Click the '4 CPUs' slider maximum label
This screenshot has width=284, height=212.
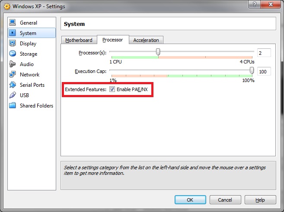(x=247, y=62)
